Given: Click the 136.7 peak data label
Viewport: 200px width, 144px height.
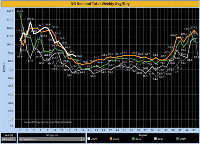Looking at the screenshot, I should click(x=20, y=11).
